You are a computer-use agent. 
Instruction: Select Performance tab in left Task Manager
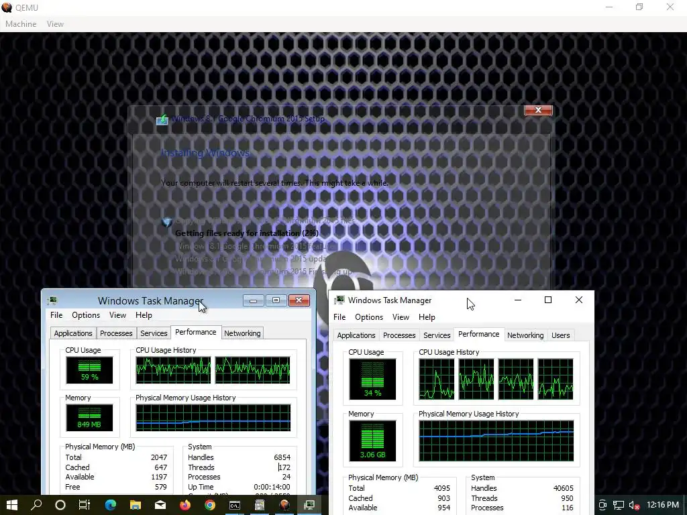(x=196, y=332)
